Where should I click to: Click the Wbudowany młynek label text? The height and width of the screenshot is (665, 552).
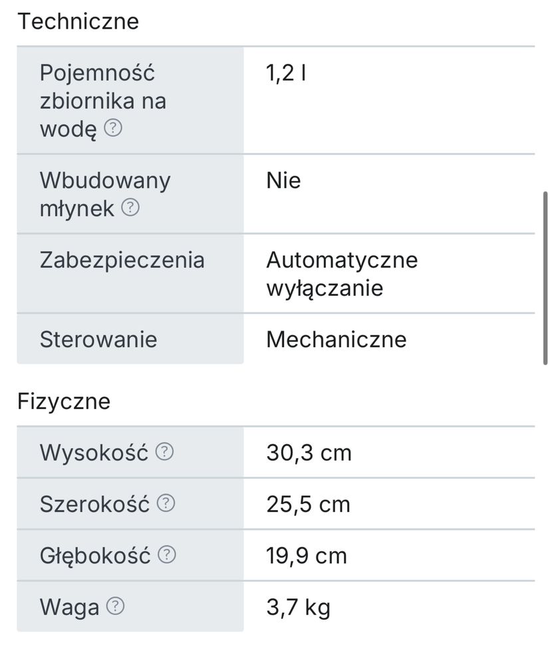pos(105,194)
